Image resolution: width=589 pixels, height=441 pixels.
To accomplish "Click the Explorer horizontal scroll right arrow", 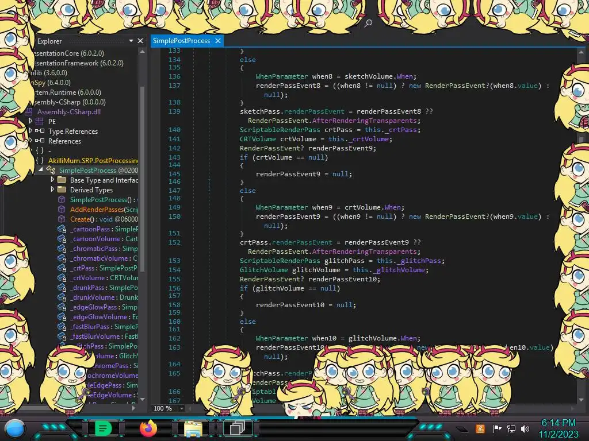I will [133, 408].
